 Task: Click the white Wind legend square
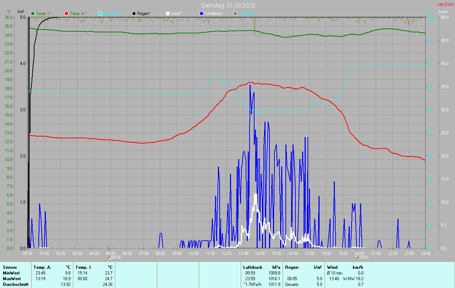tap(168, 14)
